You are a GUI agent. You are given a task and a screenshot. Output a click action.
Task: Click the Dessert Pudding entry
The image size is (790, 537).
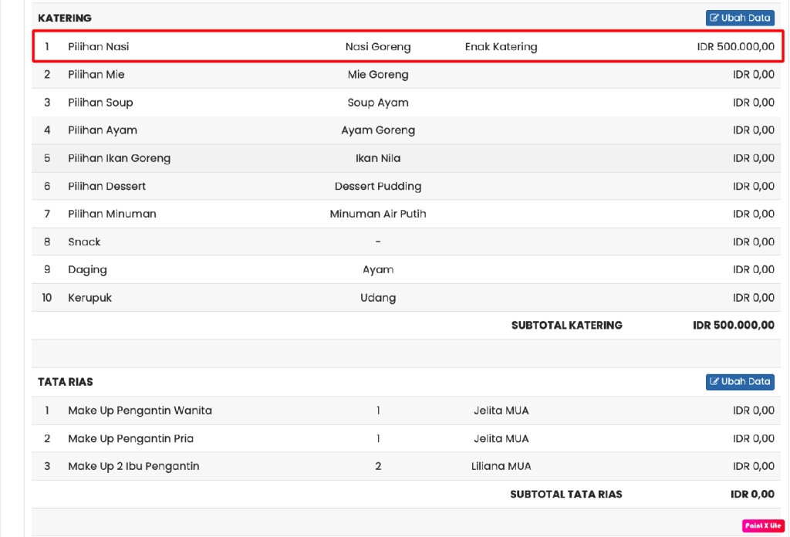pos(378,186)
